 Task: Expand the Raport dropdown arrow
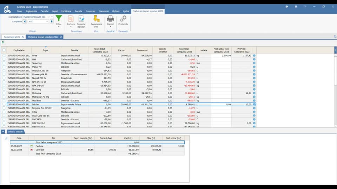[110, 27]
